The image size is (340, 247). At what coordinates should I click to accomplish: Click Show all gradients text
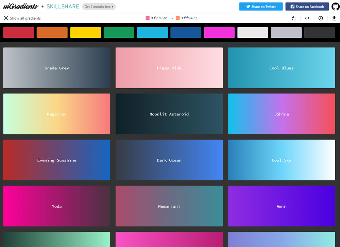(x=25, y=18)
